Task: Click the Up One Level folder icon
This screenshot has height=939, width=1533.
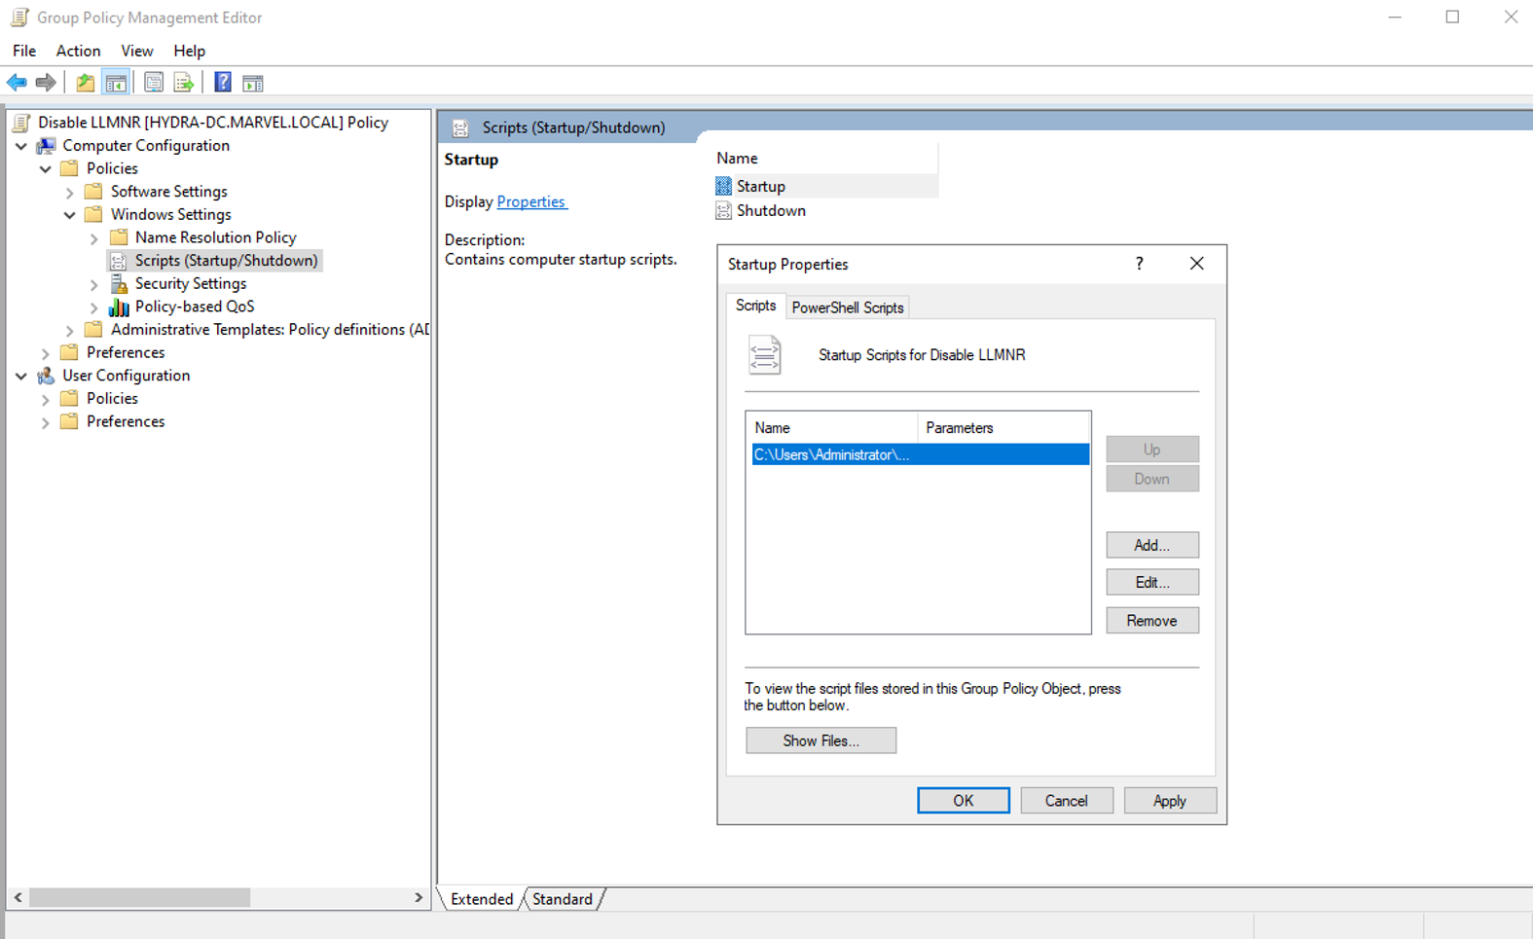Action: [x=86, y=83]
